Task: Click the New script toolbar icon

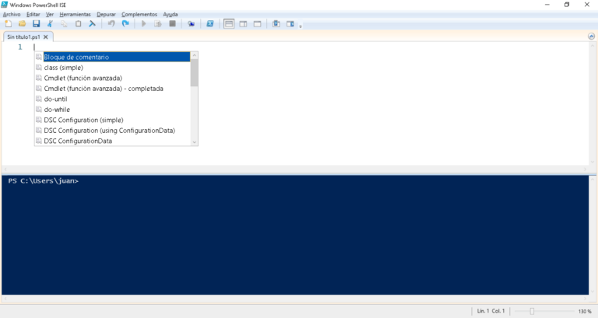Action: (x=9, y=24)
